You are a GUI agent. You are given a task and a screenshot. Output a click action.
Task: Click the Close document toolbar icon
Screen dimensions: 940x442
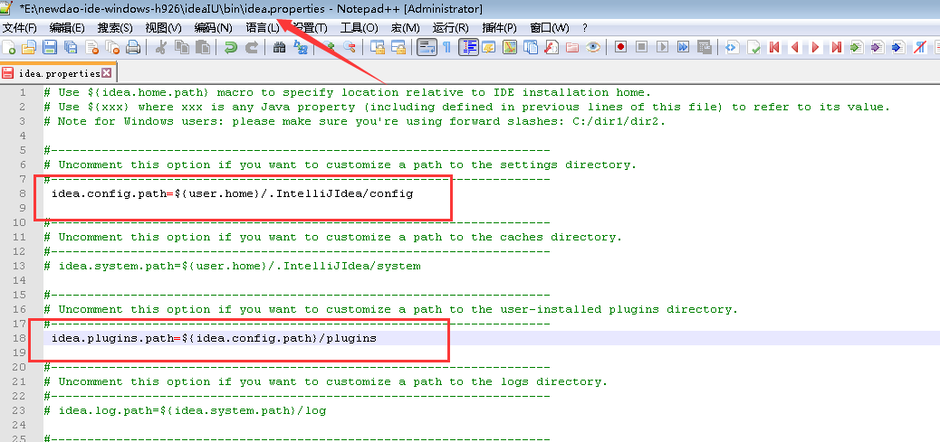91,47
